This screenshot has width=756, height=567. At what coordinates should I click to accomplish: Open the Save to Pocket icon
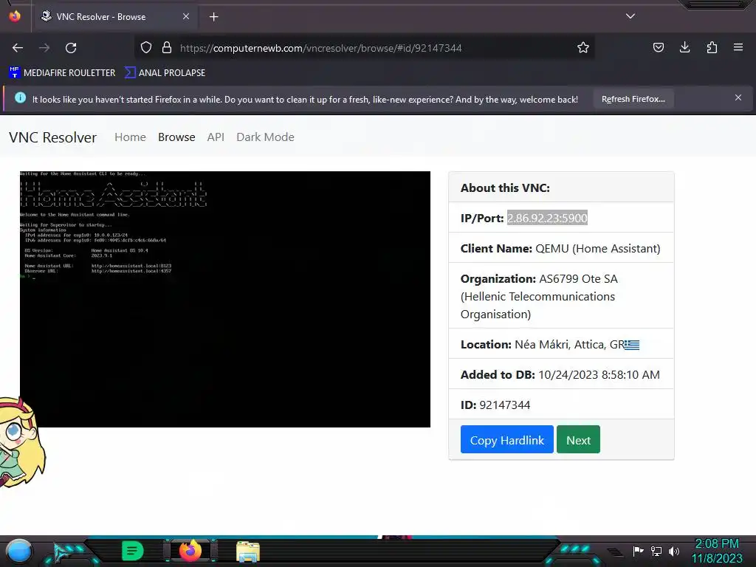658,47
